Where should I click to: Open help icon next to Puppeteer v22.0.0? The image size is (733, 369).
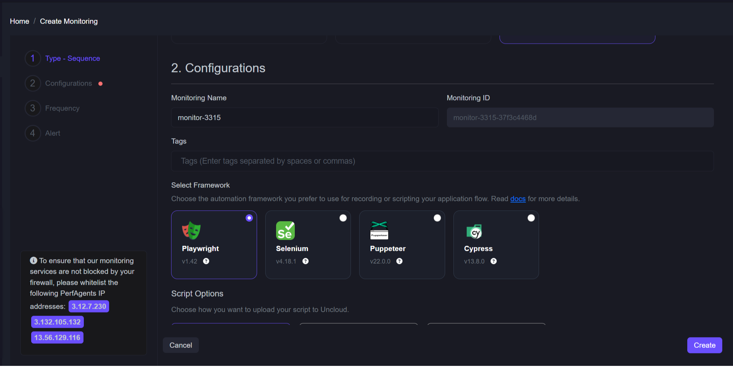tap(399, 261)
